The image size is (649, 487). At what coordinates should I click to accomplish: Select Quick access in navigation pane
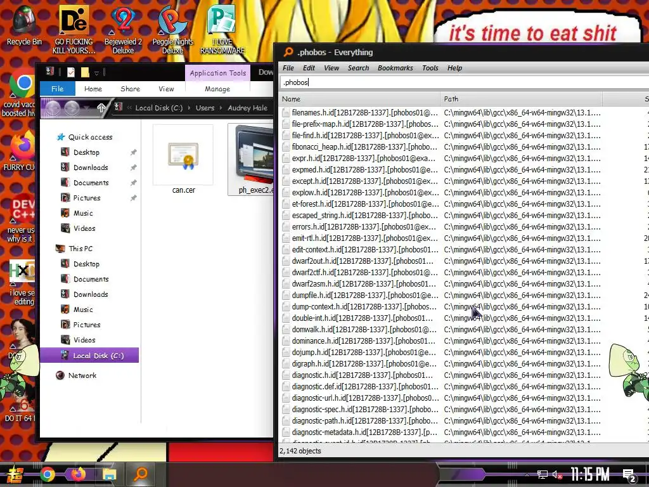(90, 137)
